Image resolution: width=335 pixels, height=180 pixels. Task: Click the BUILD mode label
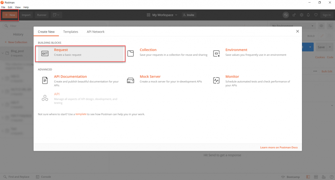(311, 36)
